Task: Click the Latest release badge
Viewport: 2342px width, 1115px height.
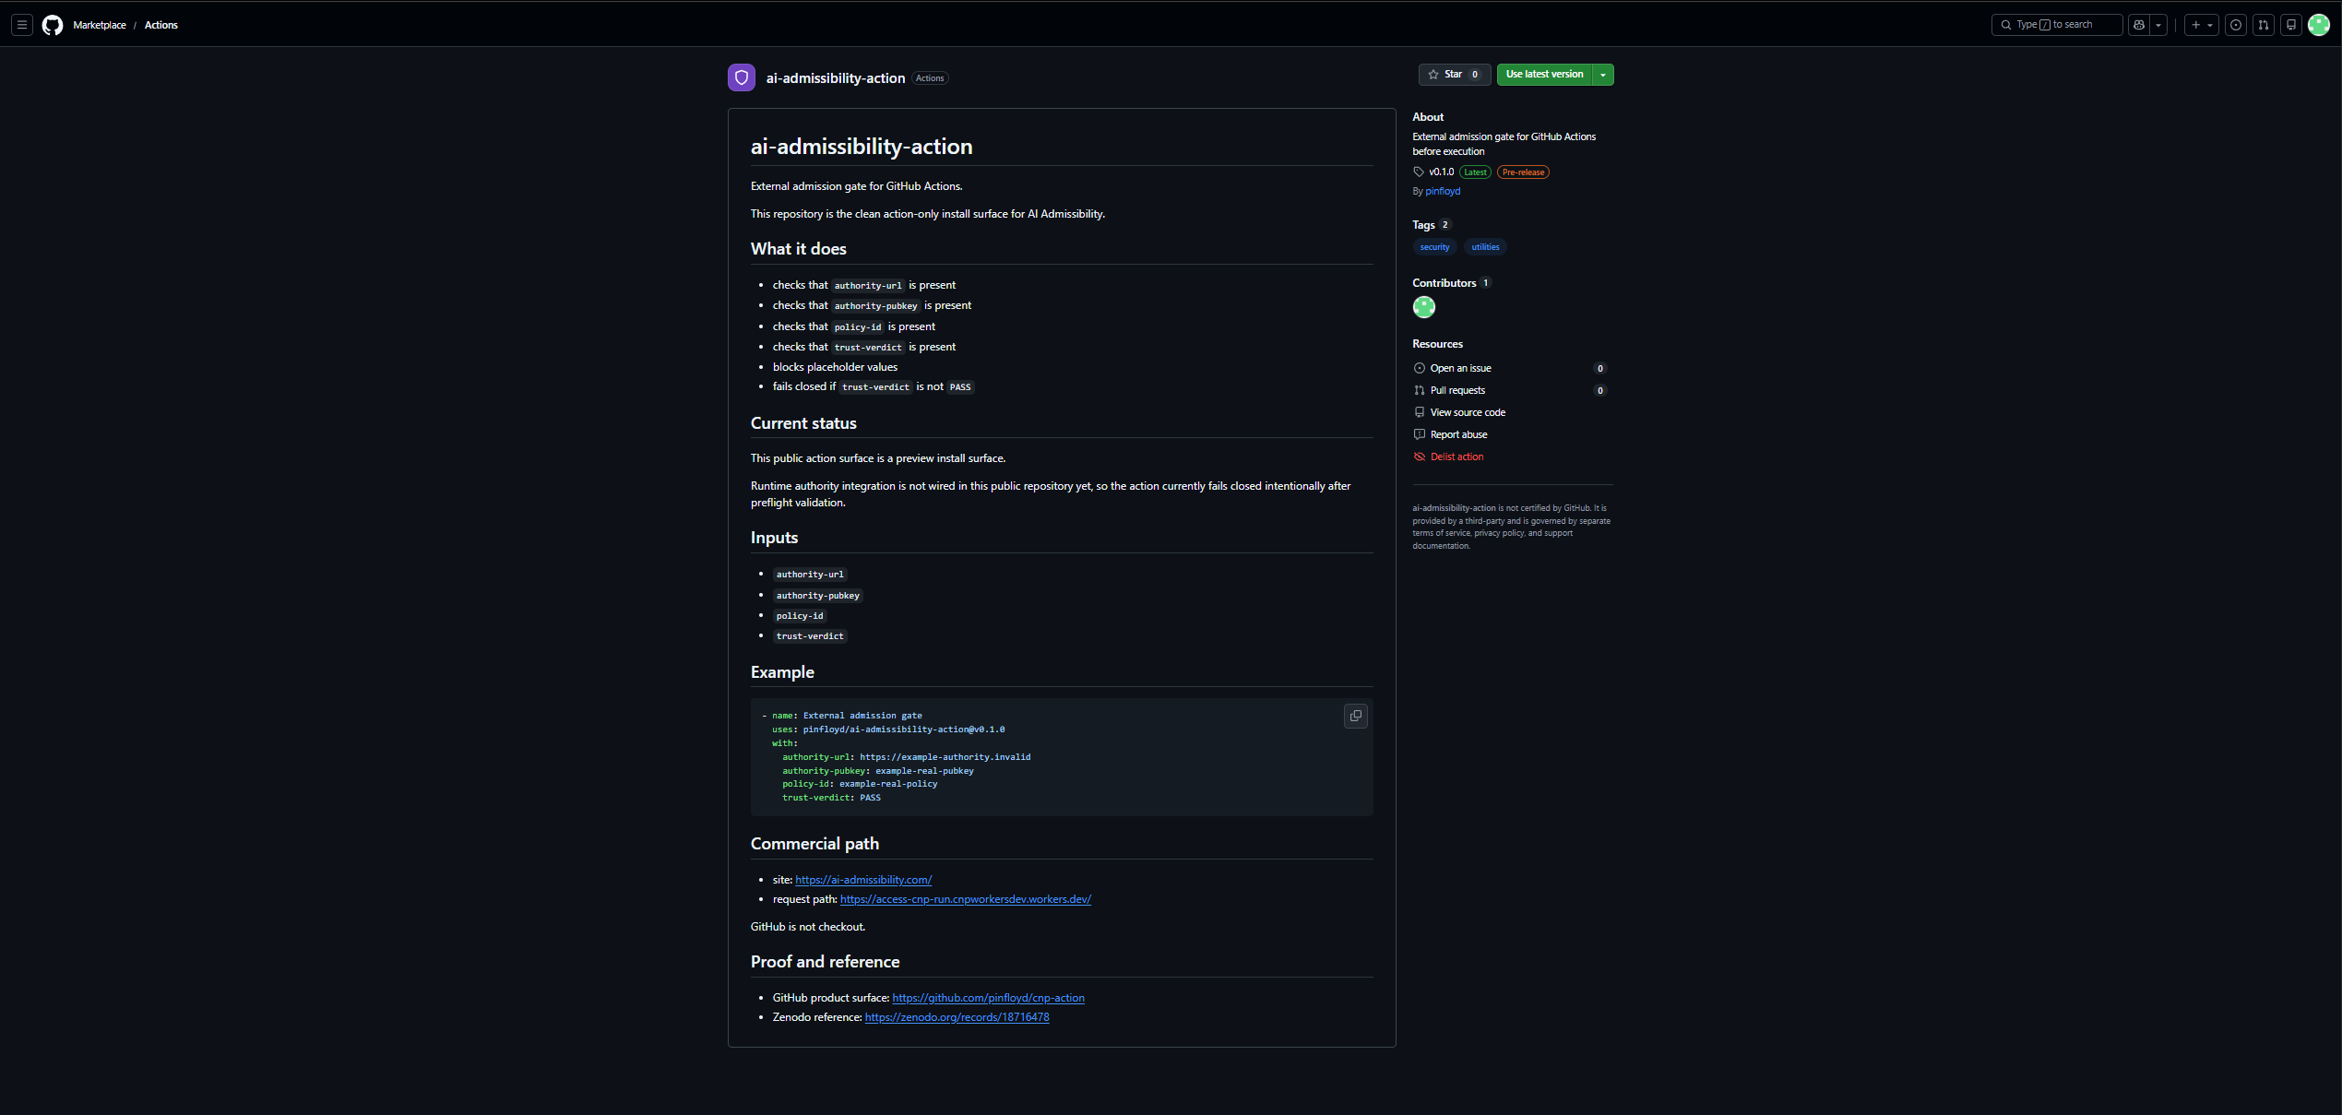Action: click(x=1475, y=172)
